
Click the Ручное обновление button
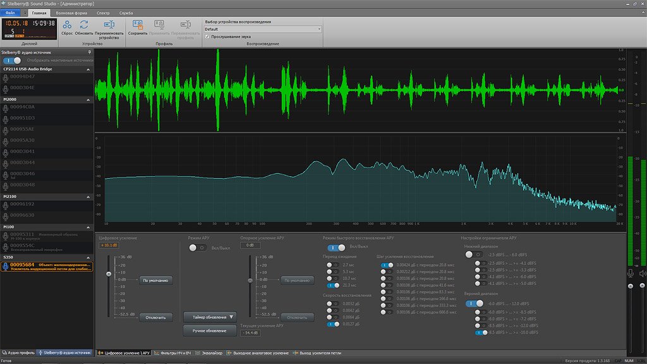(210, 330)
